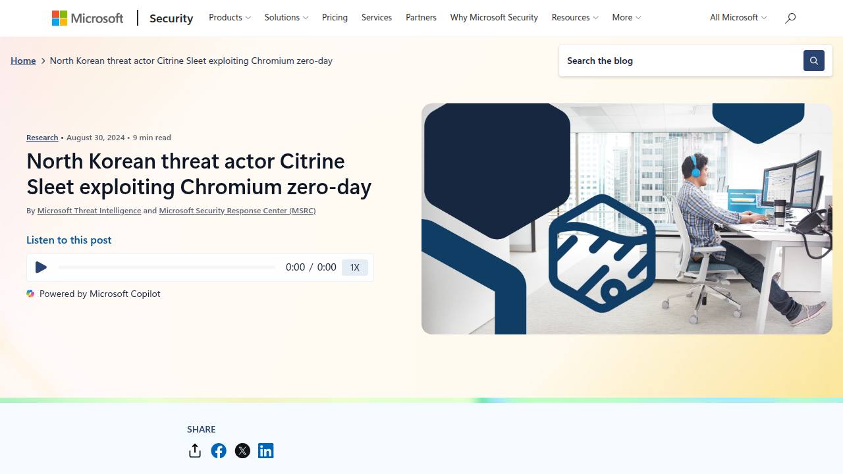843x474 pixels.
Task: Click the breadcrumb article title text
Action: [191, 61]
